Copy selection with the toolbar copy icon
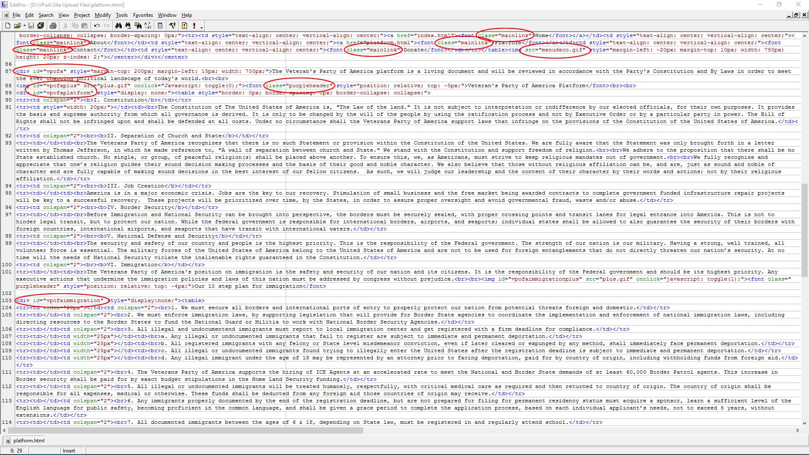The image size is (809, 455). click(75, 26)
